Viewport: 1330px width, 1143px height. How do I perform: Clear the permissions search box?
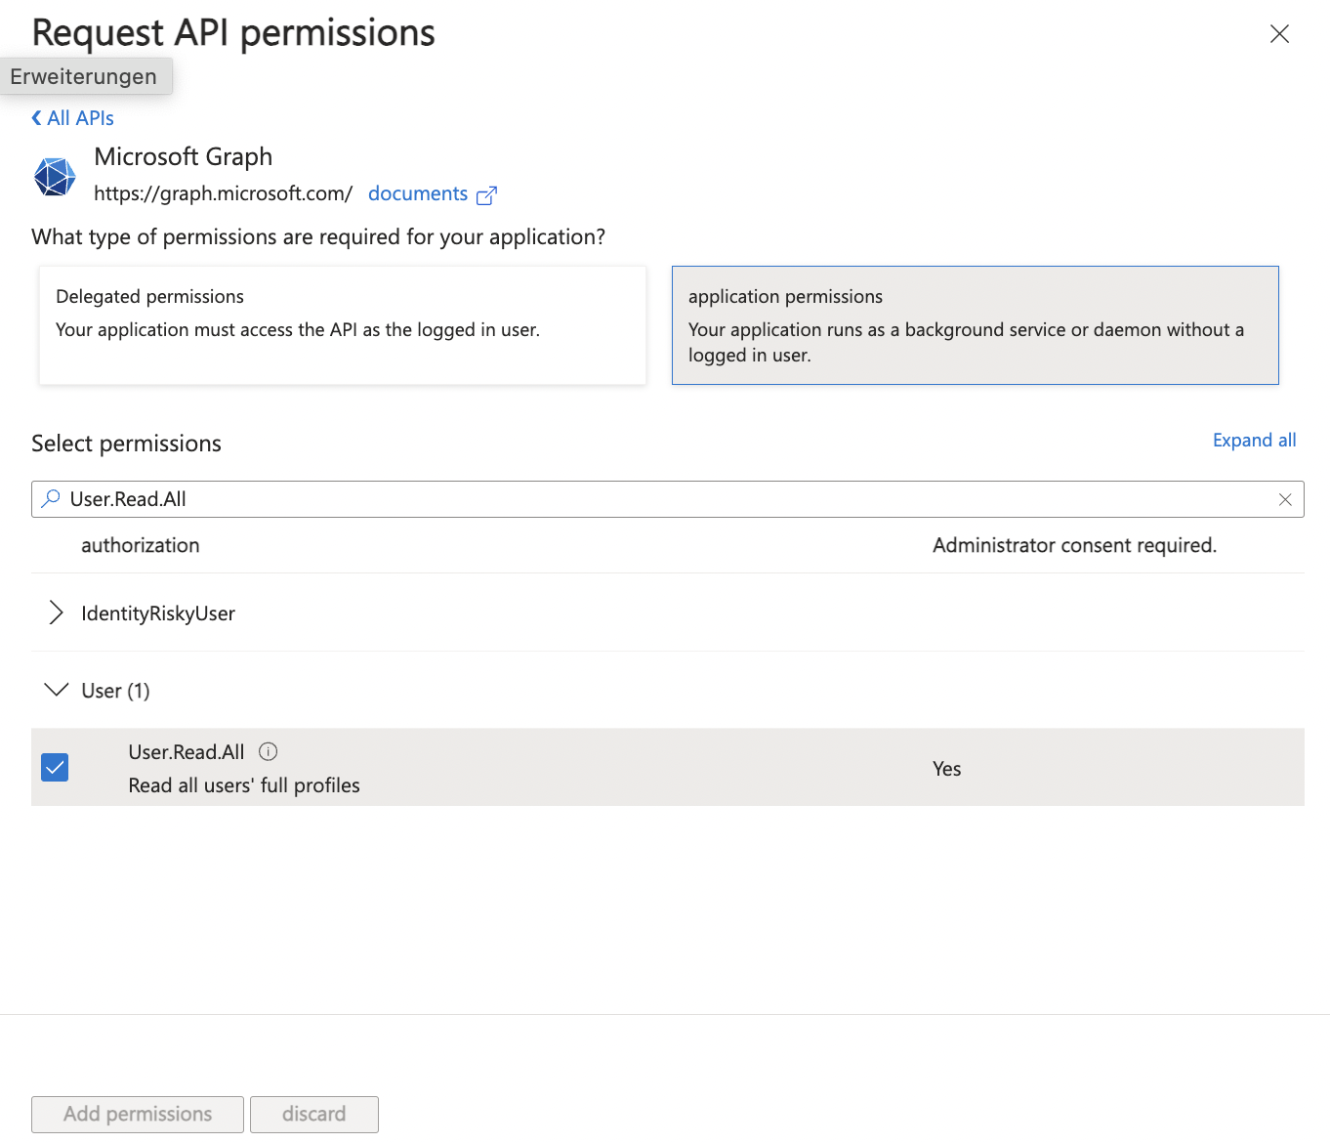tap(1285, 499)
